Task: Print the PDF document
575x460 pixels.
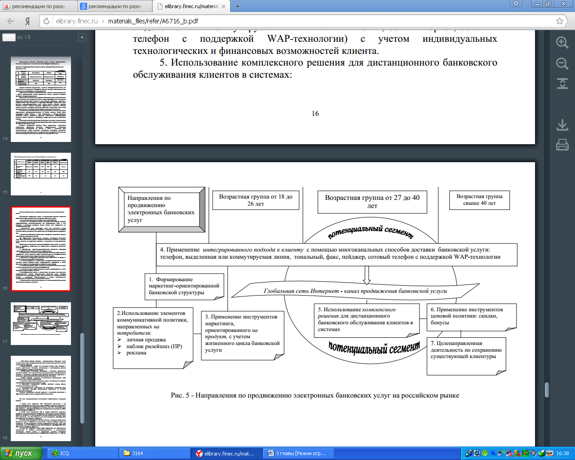Action: (562, 145)
